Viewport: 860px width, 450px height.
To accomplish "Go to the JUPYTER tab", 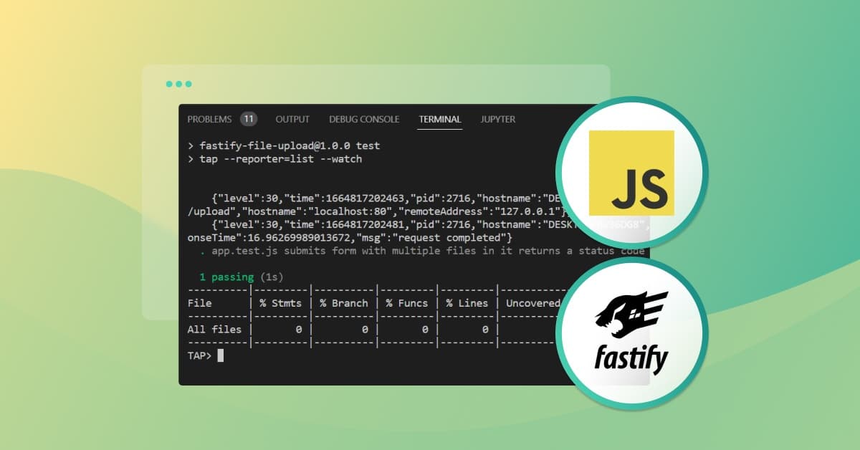I will tap(497, 119).
